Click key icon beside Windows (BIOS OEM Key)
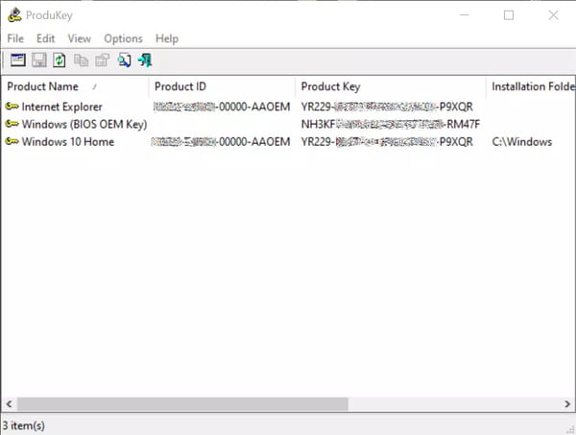The height and width of the screenshot is (435, 576). pyautogui.click(x=12, y=124)
